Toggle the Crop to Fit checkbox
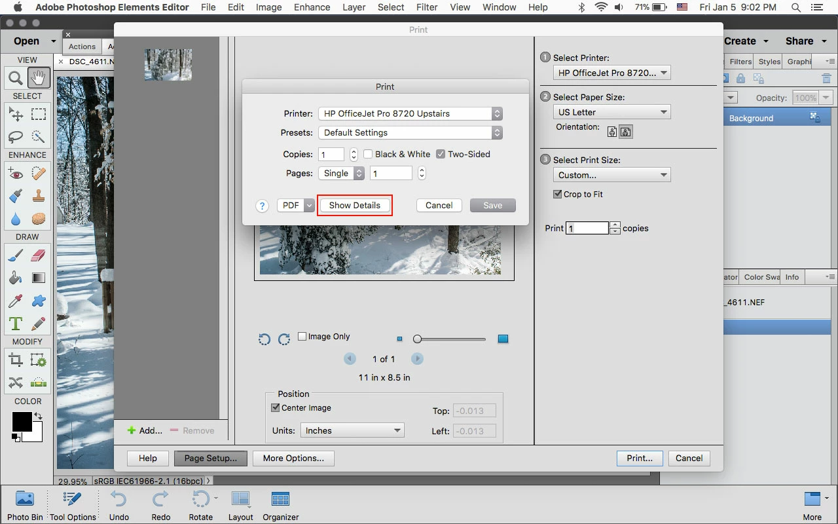The image size is (838, 524). pyautogui.click(x=558, y=194)
